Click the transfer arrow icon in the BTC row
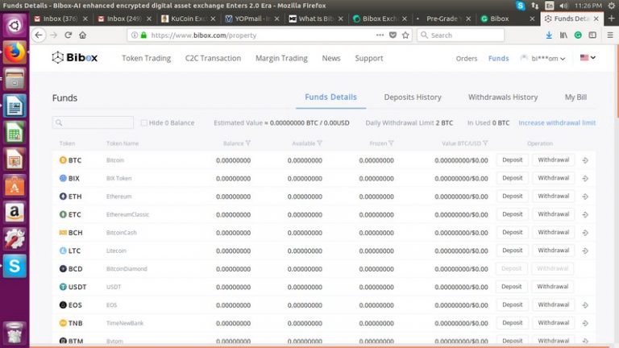This screenshot has width=619, height=348. (x=585, y=160)
